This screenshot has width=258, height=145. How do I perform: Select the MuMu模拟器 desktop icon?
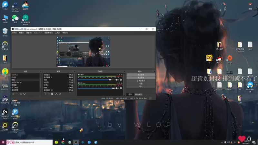pos(250,87)
